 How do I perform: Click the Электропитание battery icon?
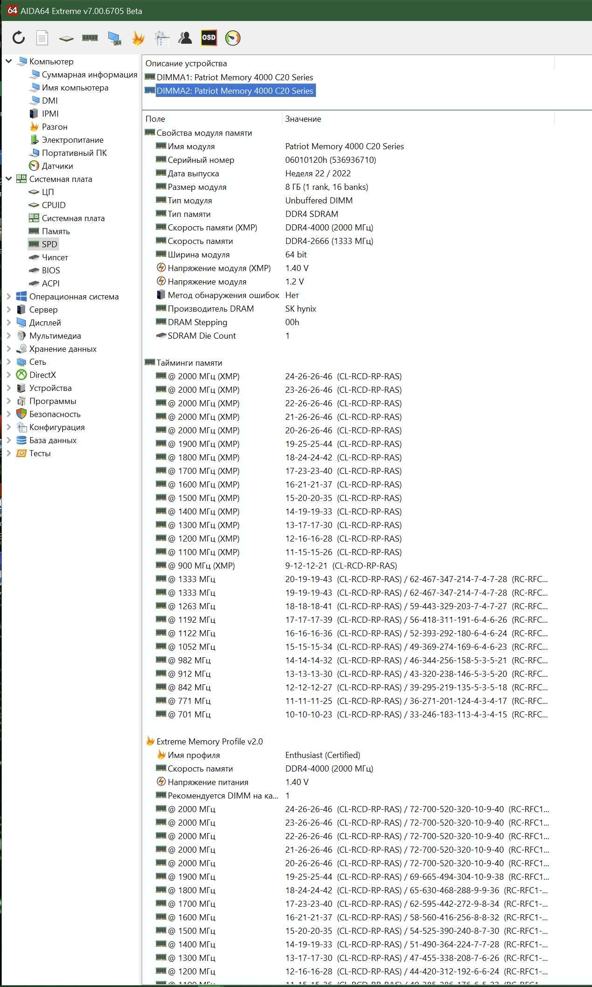point(34,140)
